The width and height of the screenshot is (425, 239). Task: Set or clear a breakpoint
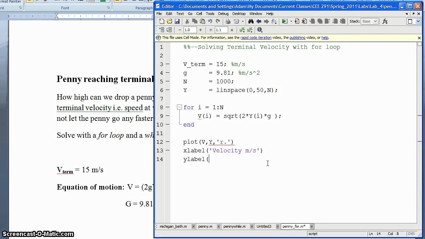click(x=297, y=21)
